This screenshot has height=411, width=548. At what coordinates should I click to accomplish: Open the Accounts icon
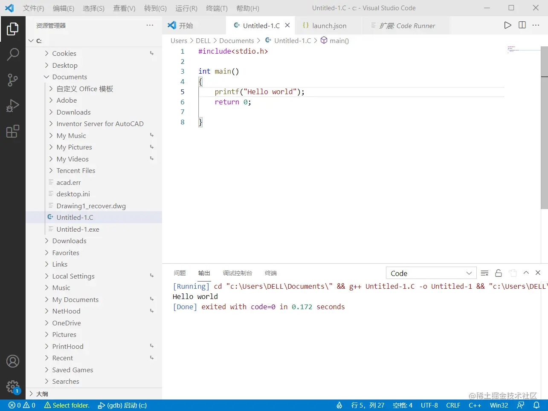13,361
